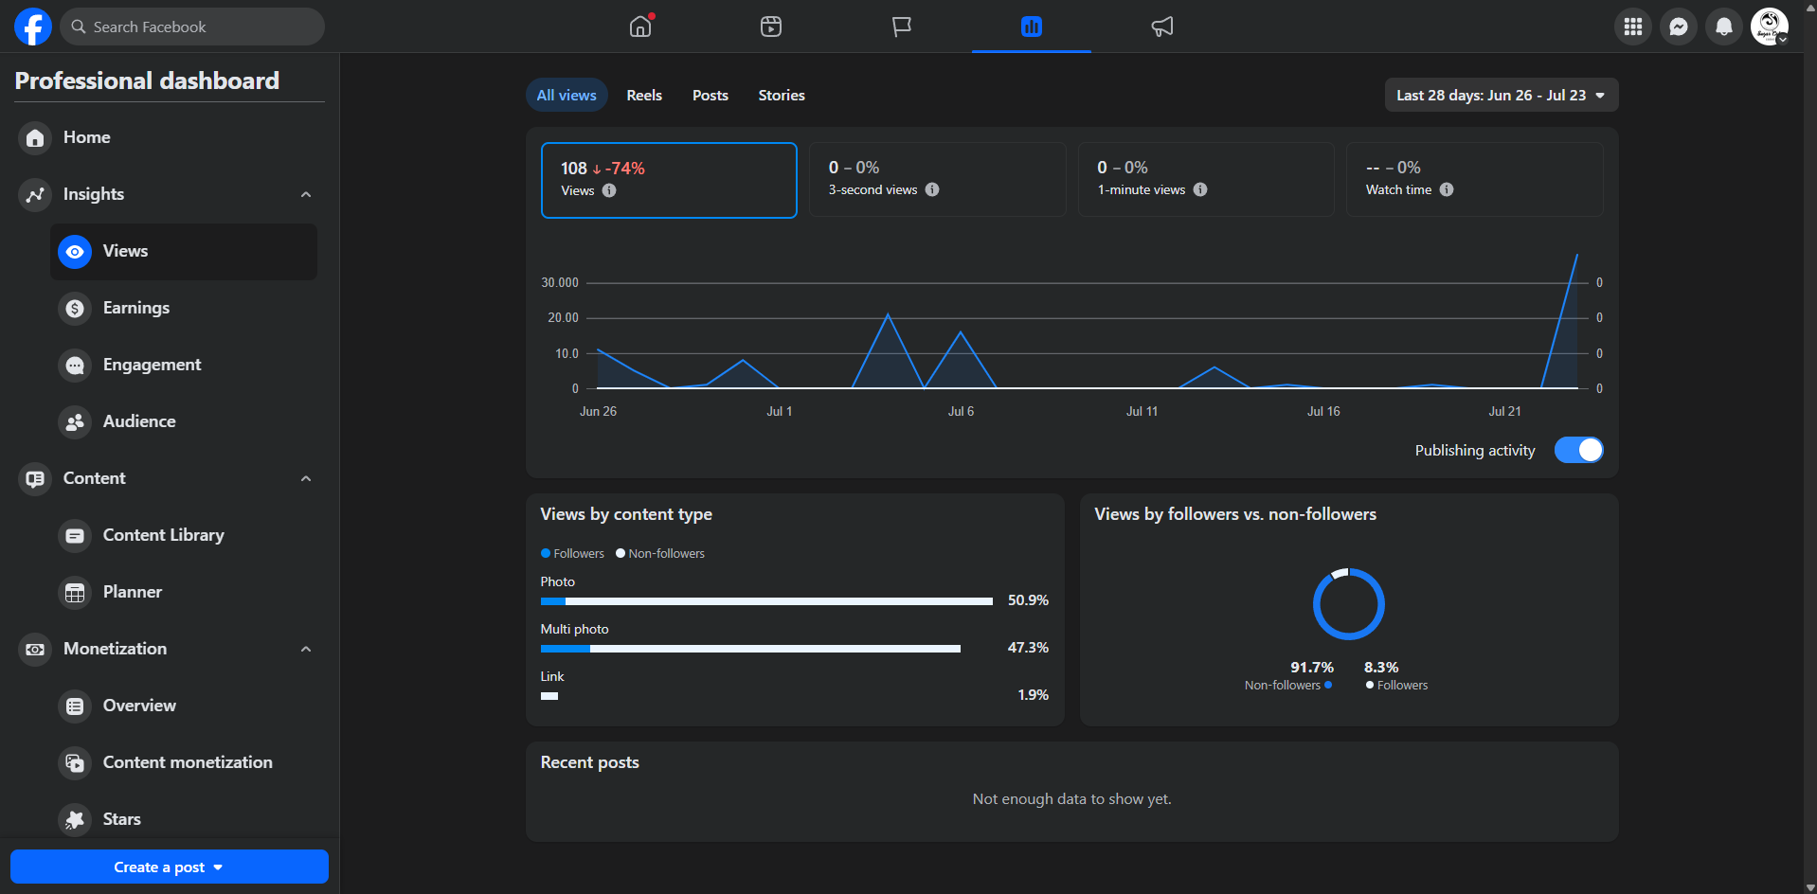1817x894 pixels.
Task: Click the info icon beside Watch time
Action: [x=1447, y=189]
